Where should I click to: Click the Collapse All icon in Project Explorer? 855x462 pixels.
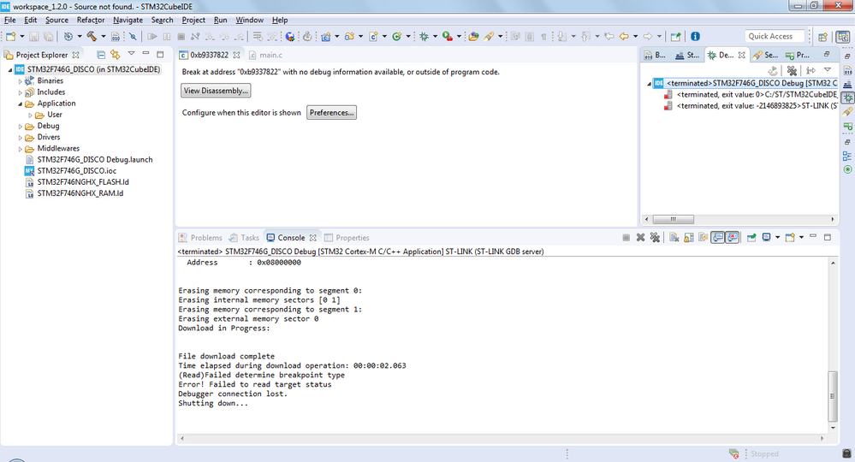(x=101, y=55)
